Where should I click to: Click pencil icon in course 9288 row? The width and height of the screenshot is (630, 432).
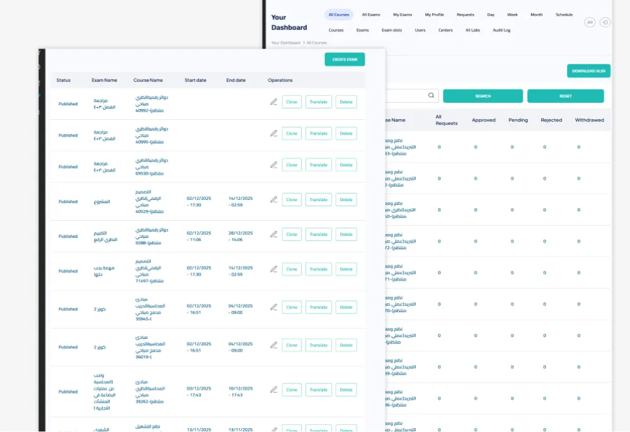(273, 234)
